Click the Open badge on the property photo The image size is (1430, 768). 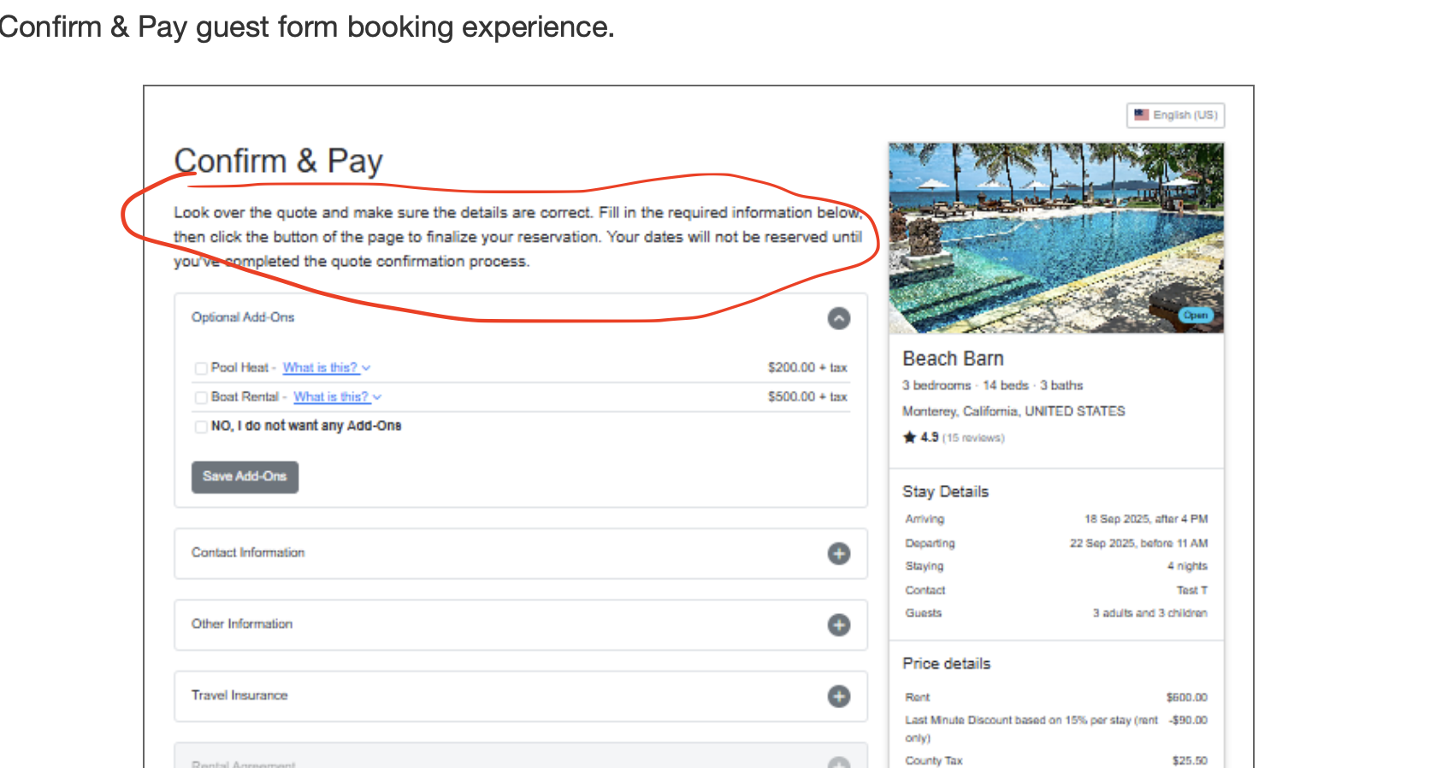[1195, 315]
